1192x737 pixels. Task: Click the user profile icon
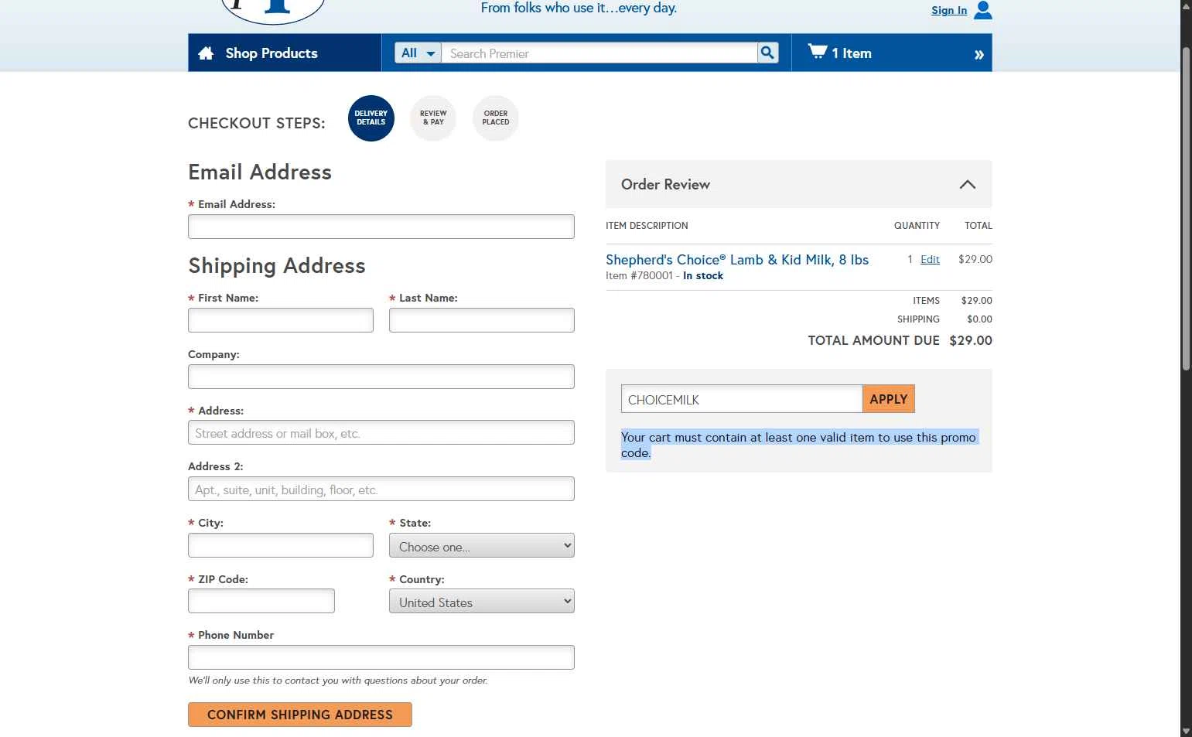point(983,10)
